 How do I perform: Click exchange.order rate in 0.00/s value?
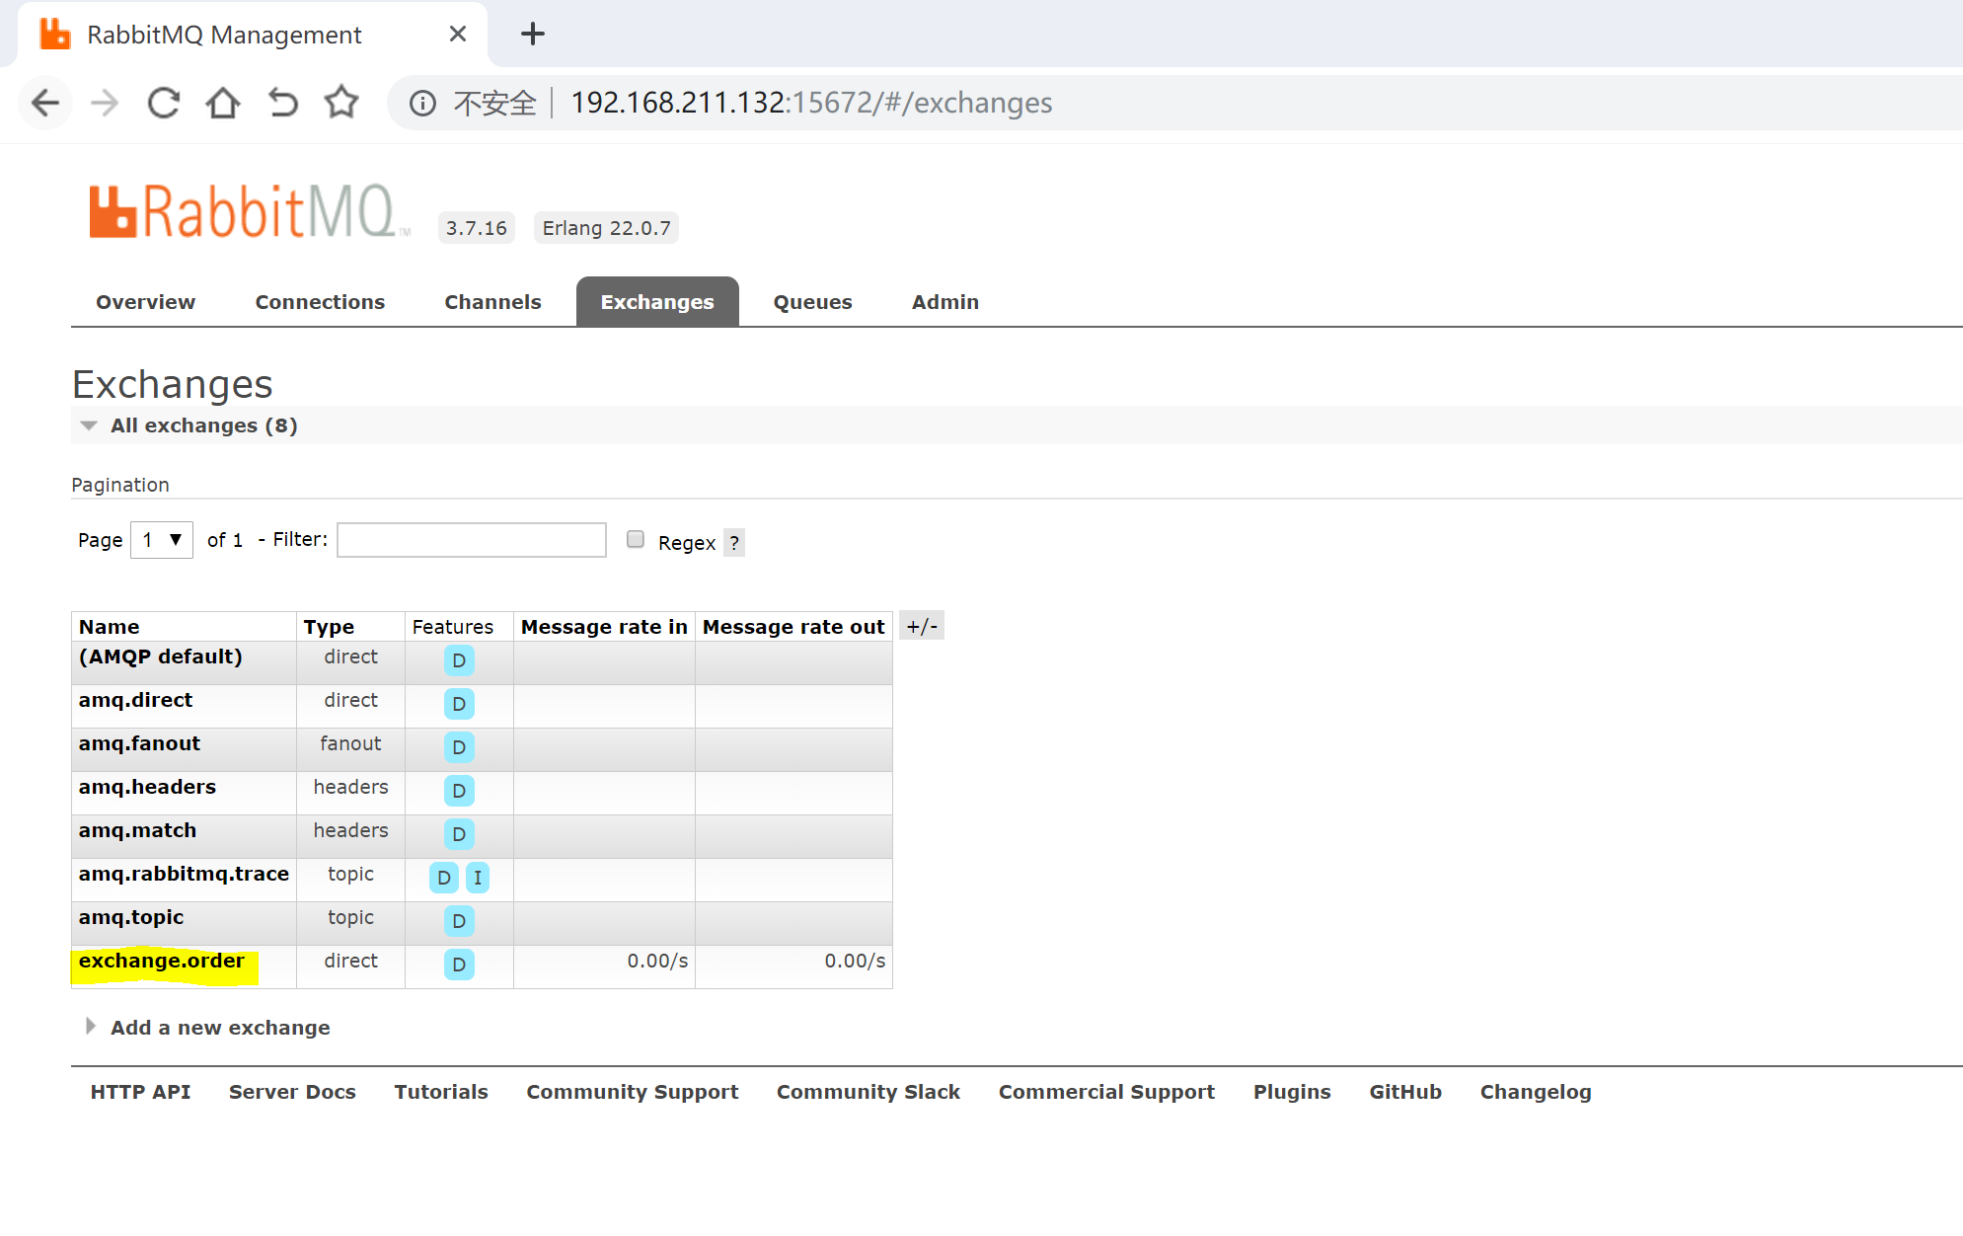pos(657,961)
